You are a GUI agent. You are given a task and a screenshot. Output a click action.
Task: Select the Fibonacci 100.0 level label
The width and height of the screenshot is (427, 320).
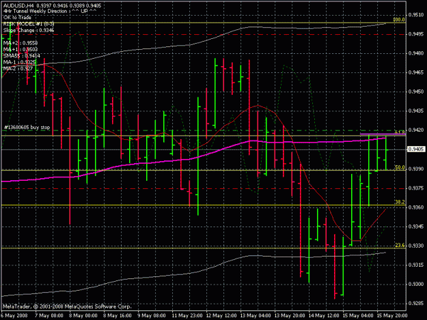[399, 20]
